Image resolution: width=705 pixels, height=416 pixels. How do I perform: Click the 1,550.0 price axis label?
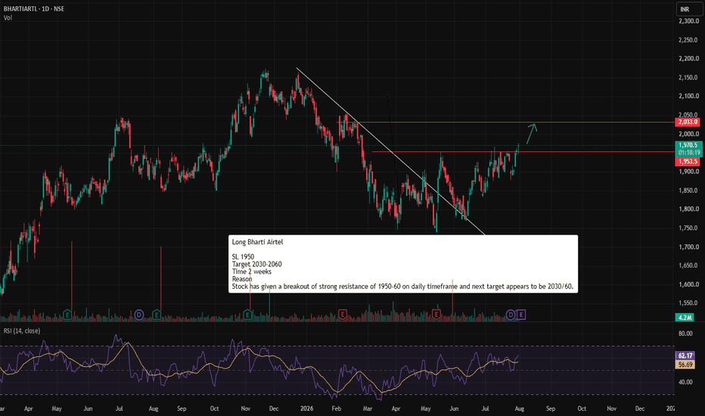(688, 303)
